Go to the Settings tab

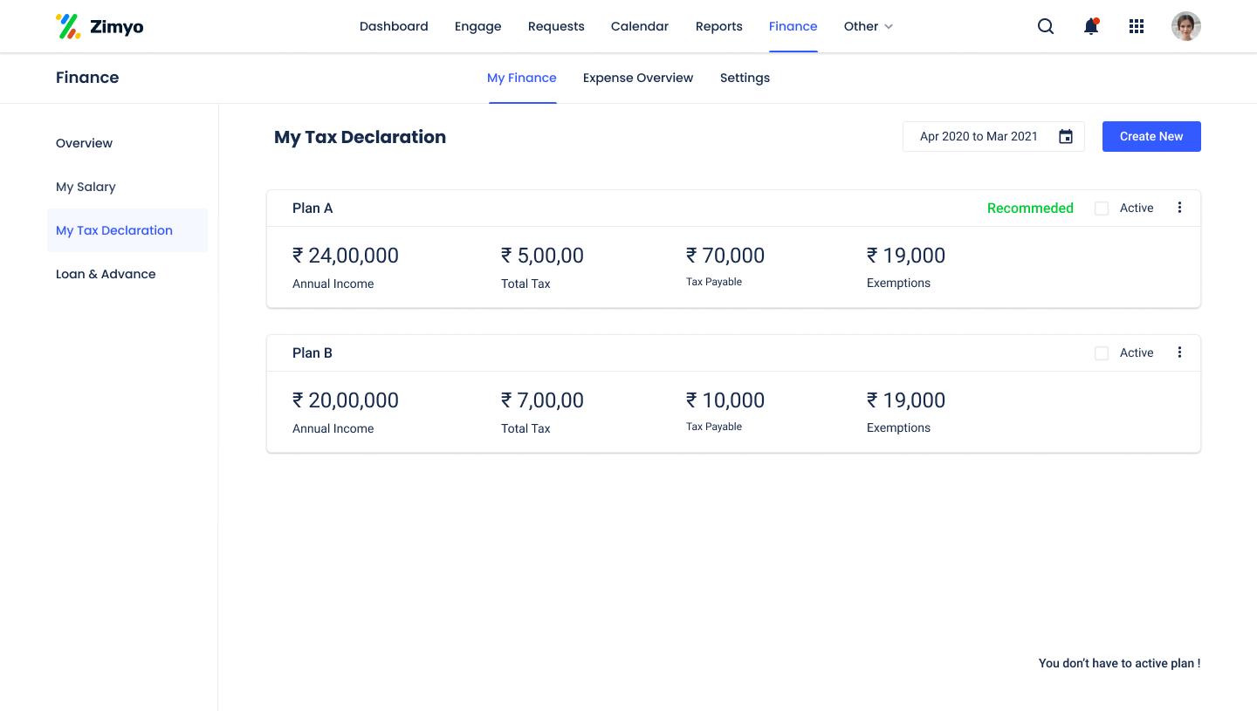pos(745,78)
